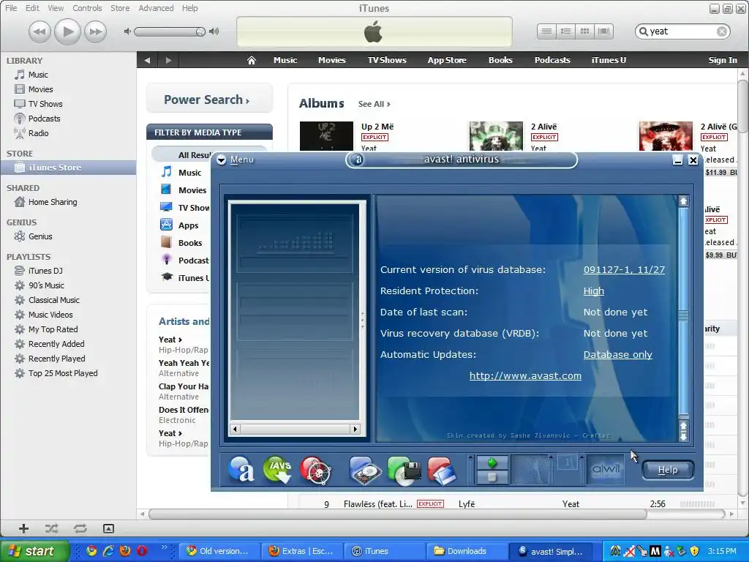Image resolution: width=749 pixels, height=562 pixels.
Task: Open Automatic Updates Database only link
Action: point(617,355)
